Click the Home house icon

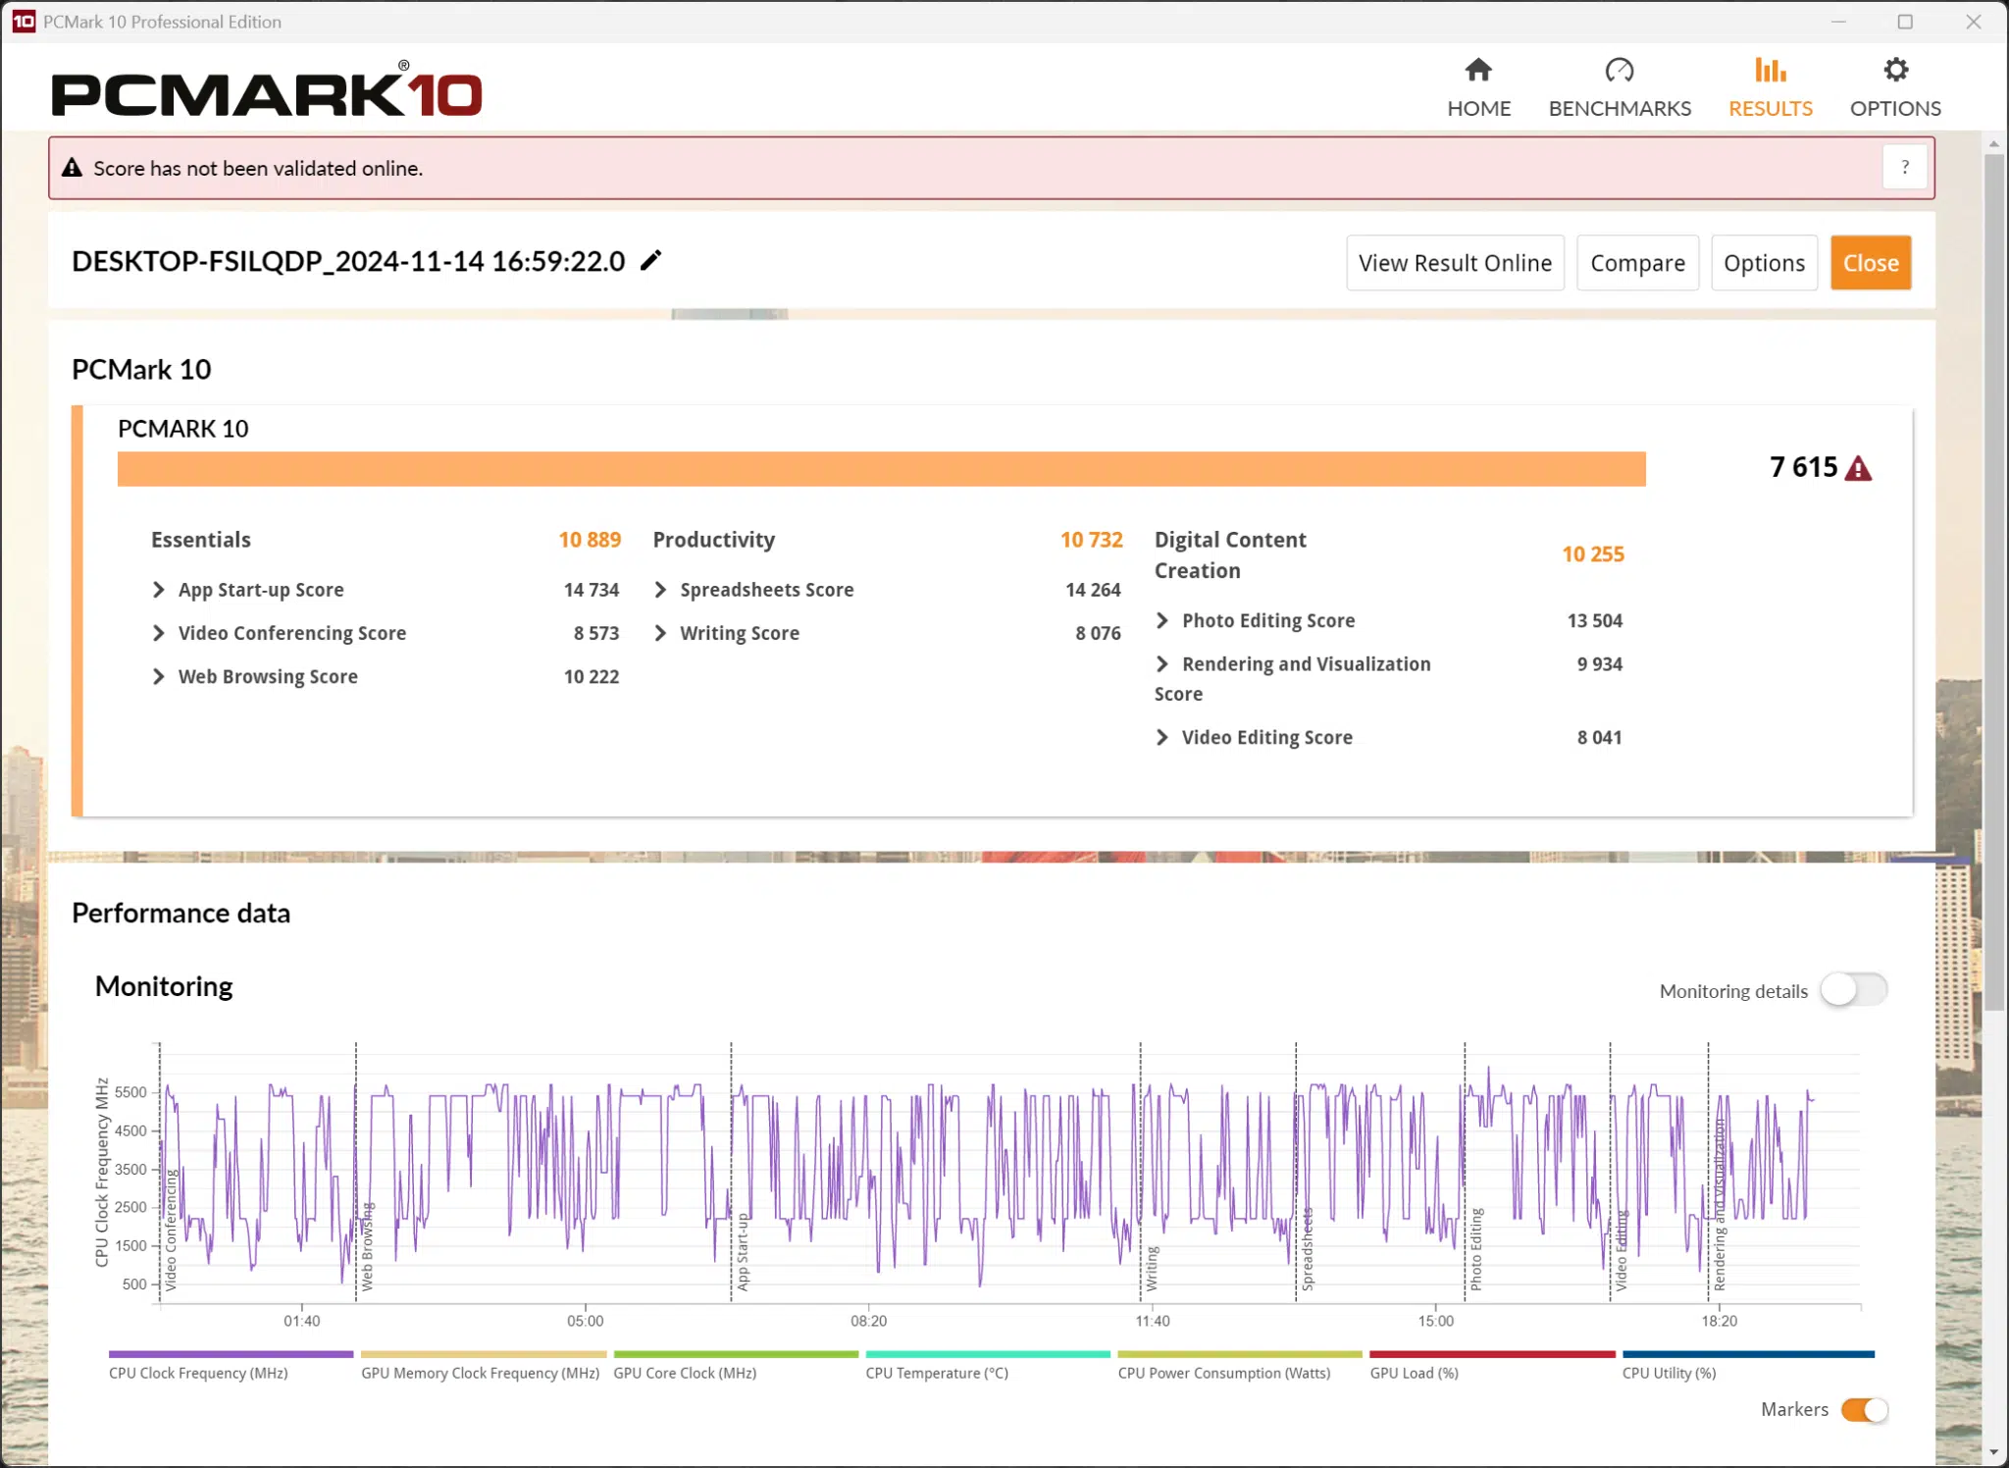(1477, 71)
